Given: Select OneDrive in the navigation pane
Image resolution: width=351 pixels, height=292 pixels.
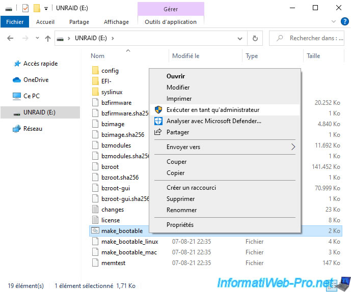Looking at the screenshot, I should tap(35, 80).
